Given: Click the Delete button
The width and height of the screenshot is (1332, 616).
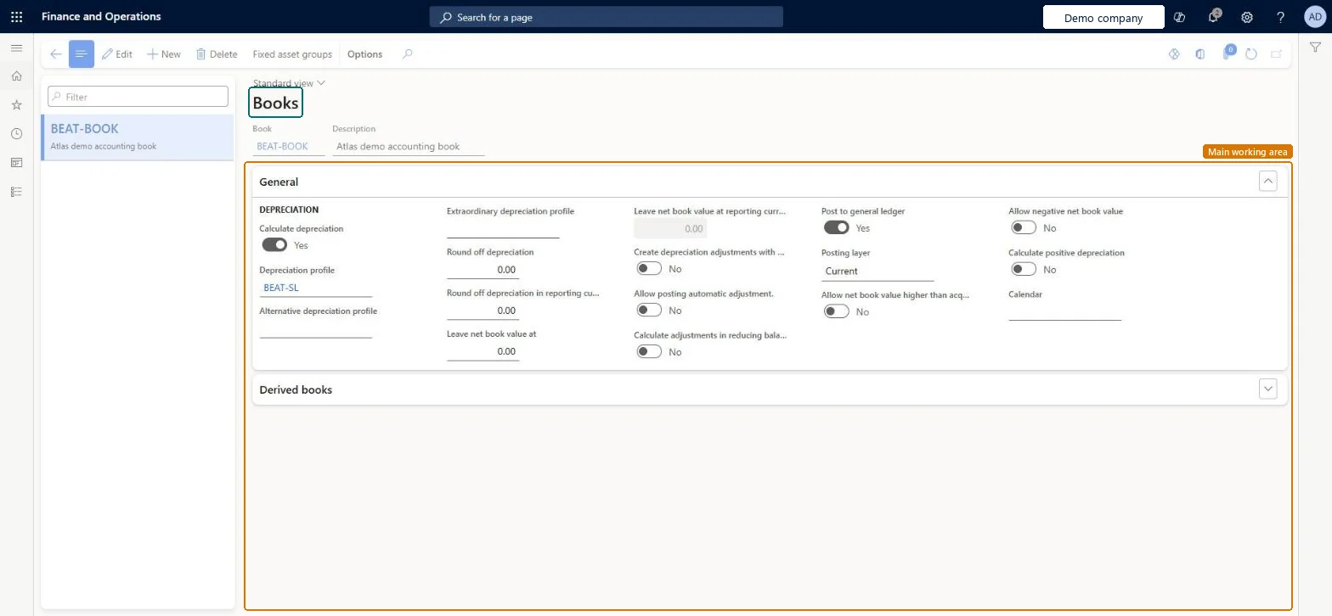Looking at the screenshot, I should coord(217,54).
